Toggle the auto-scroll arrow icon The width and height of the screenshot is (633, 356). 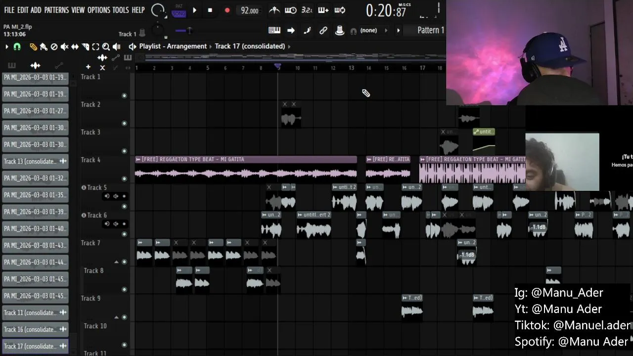click(x=291, y=31)
